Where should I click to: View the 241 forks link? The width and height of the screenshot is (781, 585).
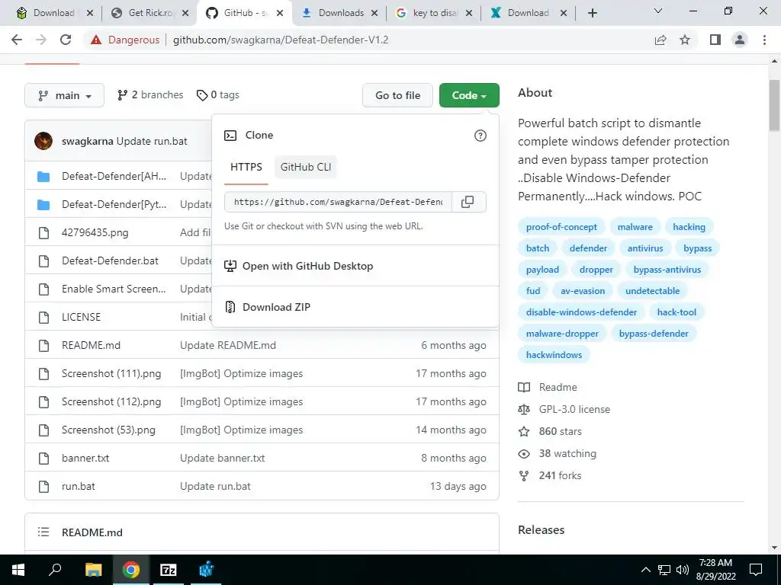coord(550,475)
